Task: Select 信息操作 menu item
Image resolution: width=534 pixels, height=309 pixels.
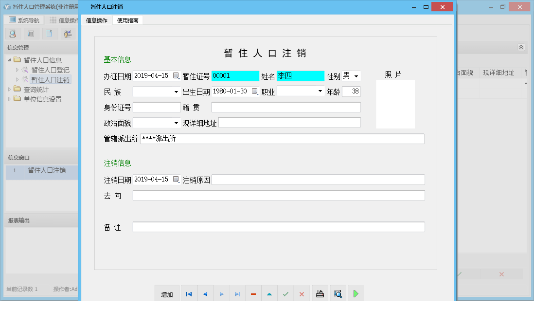Action: coord(97,20)
